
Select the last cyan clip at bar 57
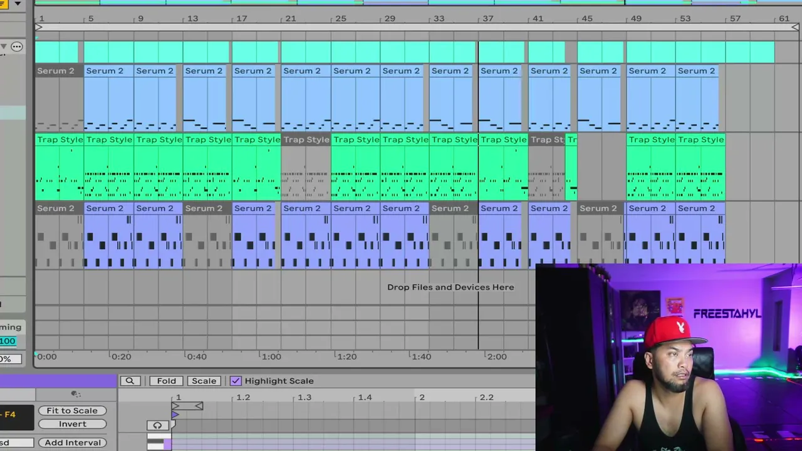coord(750,52)
